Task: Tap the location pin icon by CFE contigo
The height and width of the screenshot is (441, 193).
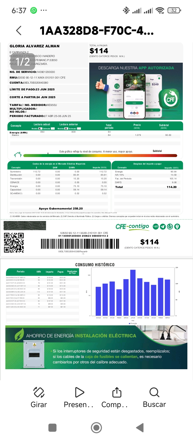Action: 177,227
